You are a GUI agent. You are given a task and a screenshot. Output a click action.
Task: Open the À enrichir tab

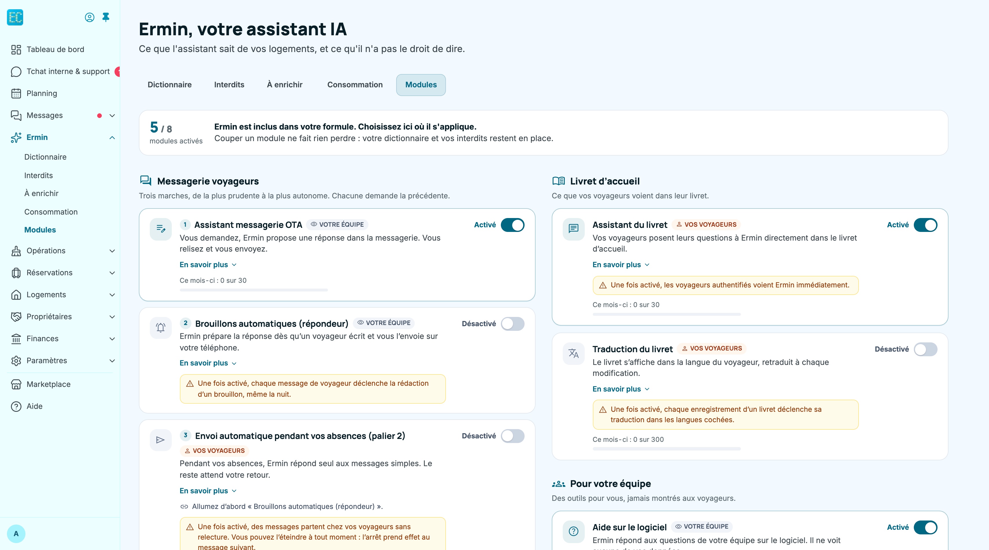(x=285, y=84)
